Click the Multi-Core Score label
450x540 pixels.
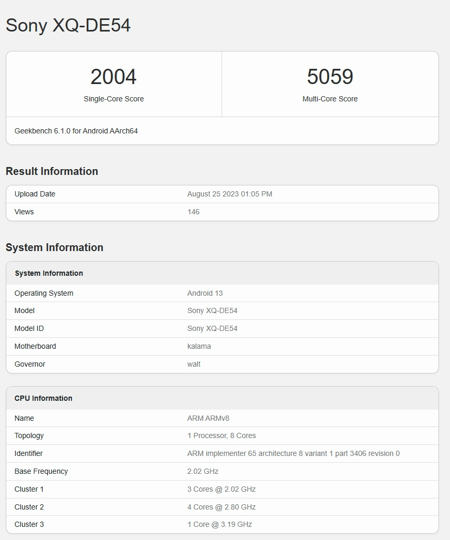coord(330,99)
